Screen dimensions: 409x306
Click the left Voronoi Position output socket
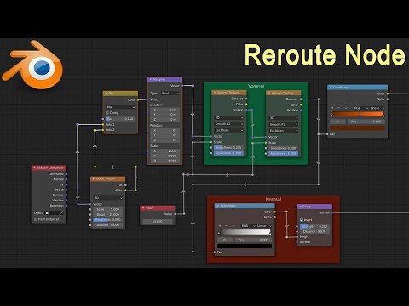tap(246, 110)
